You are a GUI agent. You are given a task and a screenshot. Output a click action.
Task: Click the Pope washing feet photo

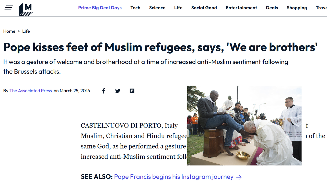pyautogui.click(x=244, y=125)
